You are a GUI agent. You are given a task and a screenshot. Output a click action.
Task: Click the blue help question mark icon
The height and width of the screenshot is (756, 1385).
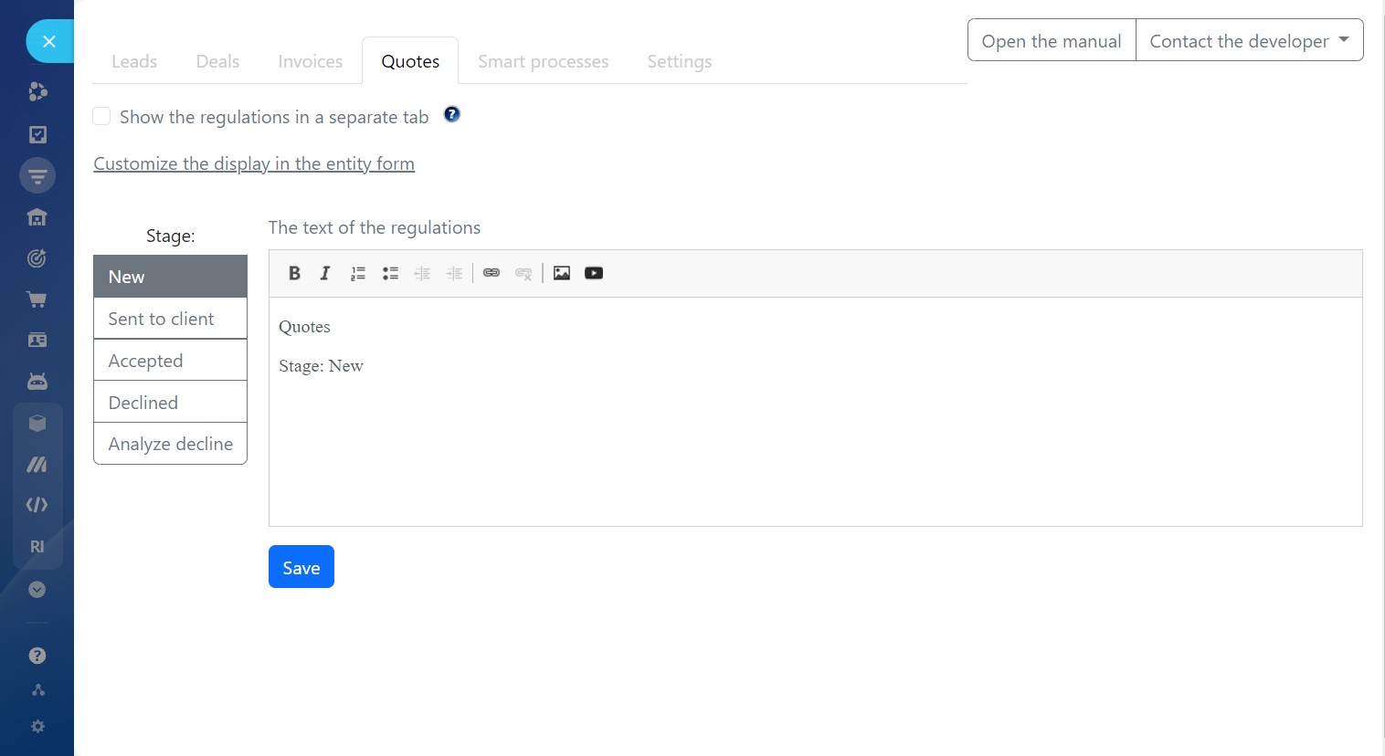tap(451, 114)
